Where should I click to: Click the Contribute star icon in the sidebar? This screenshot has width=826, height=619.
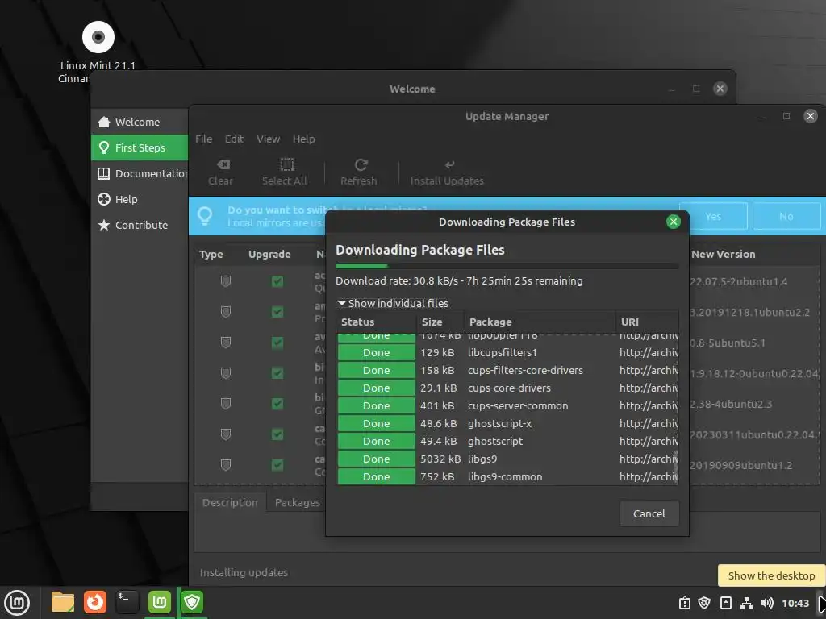click(x=104, y=225)
